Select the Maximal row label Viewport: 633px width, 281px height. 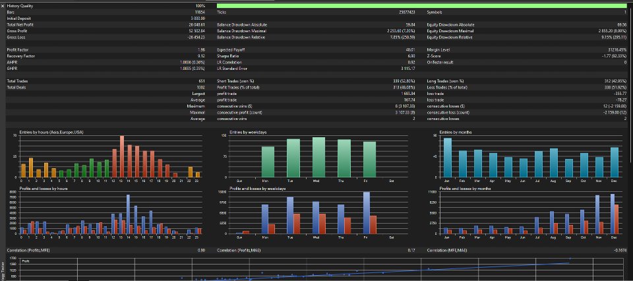pos(198,112)
